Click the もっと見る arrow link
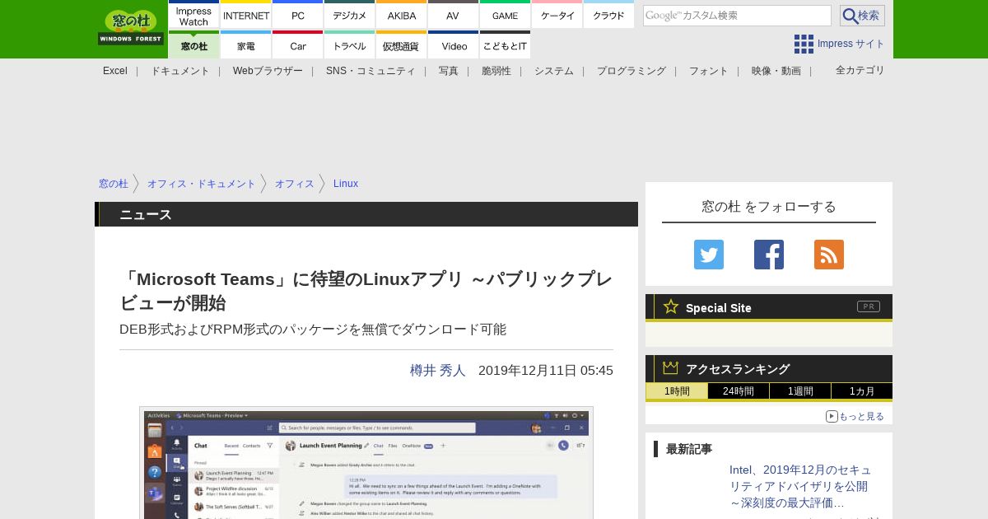 click(855, 416)
